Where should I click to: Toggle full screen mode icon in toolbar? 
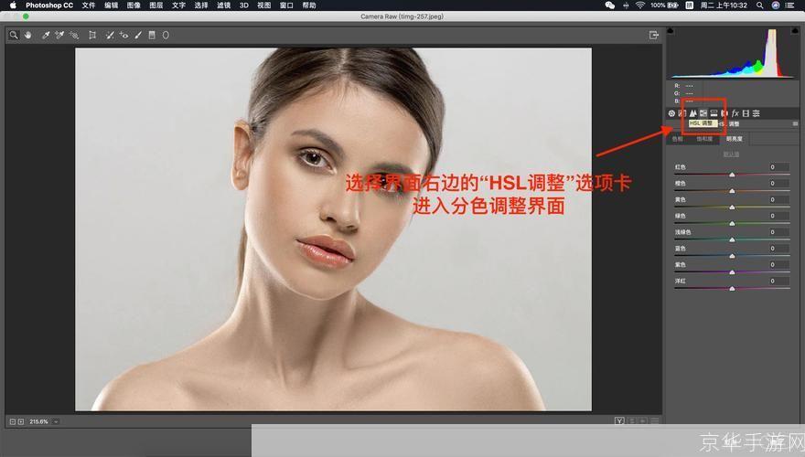point(653,35)
